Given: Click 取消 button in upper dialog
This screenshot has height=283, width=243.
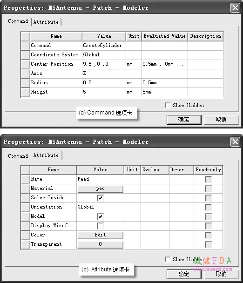Looking at the screenshot, I should 221,120.
